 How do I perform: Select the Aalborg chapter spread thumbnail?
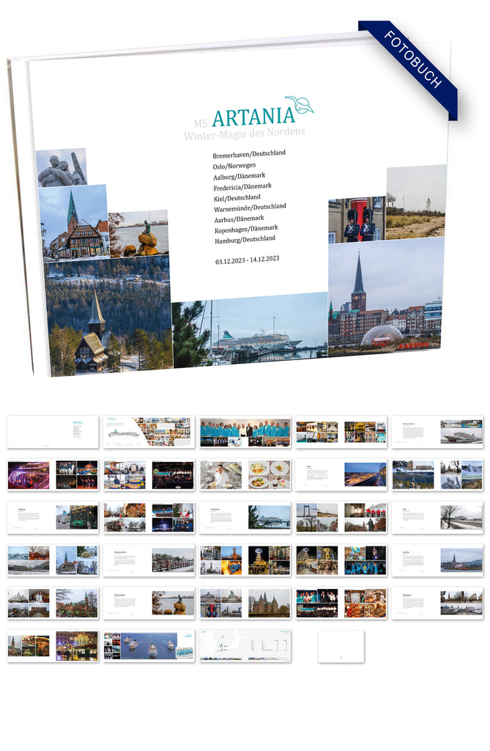pos(53,517)
